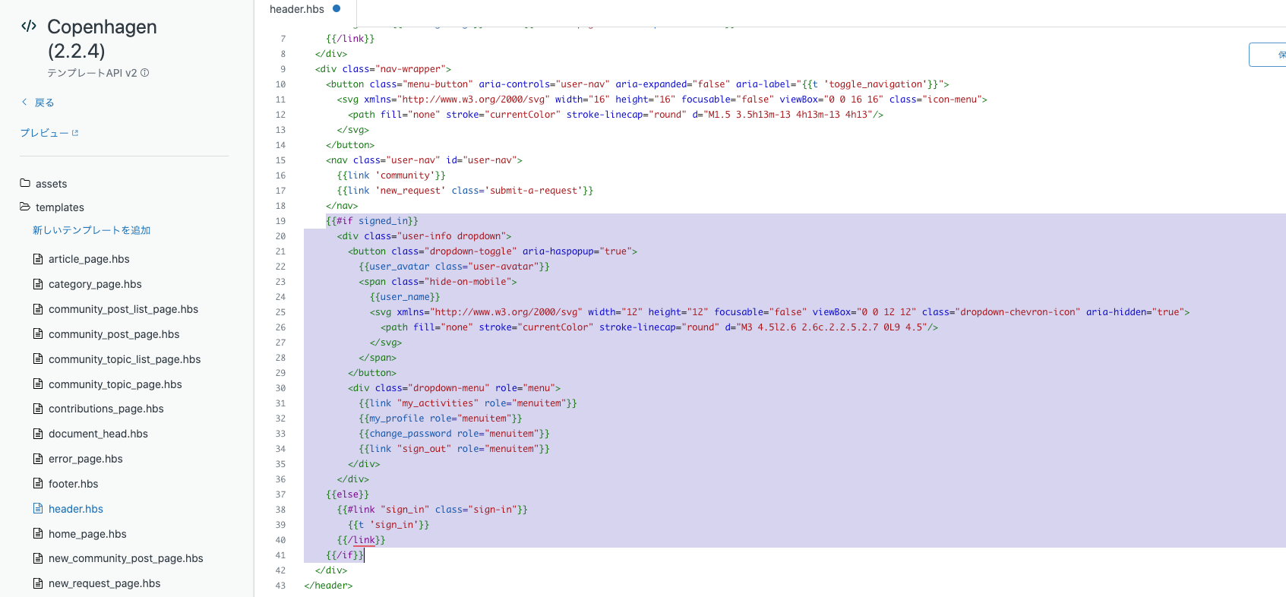Click the file icon for footer.hbs

pyautogui.click(x=38, y=484)
